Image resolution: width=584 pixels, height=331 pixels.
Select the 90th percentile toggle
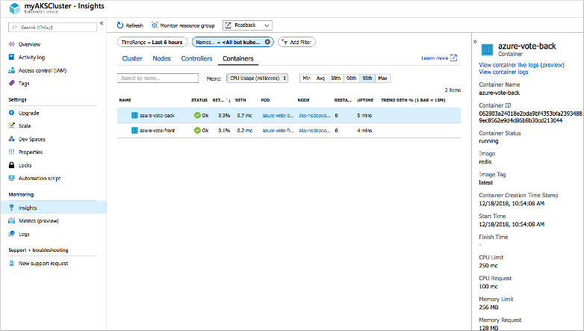coord(351,78)
